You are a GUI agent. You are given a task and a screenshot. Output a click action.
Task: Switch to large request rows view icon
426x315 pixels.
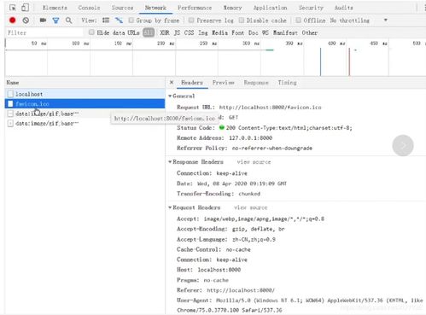coord(106,20)
